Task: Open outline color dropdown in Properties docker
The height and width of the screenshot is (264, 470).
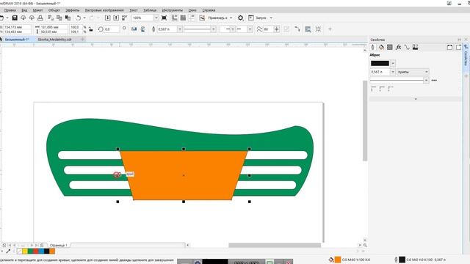Action: (393, 63)
